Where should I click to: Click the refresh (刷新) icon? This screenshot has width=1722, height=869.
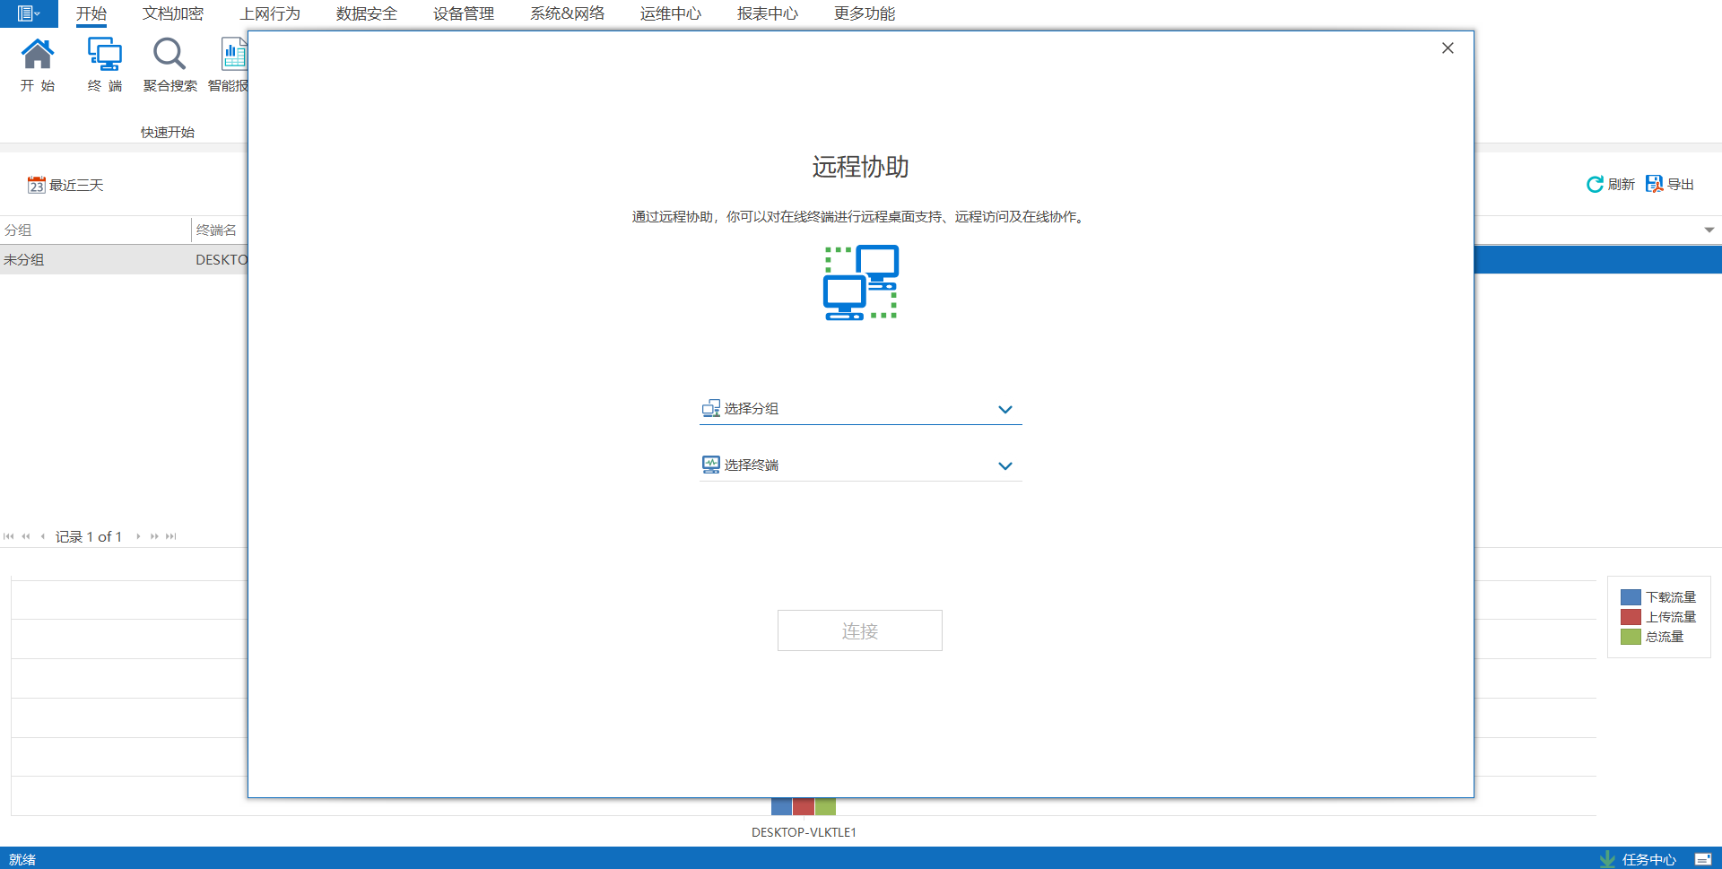(1595, 185)
